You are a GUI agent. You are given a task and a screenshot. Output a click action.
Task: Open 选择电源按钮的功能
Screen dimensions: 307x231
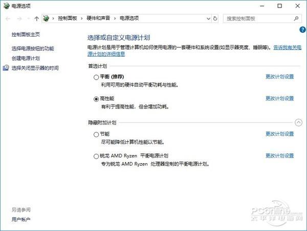click(33, 48)
